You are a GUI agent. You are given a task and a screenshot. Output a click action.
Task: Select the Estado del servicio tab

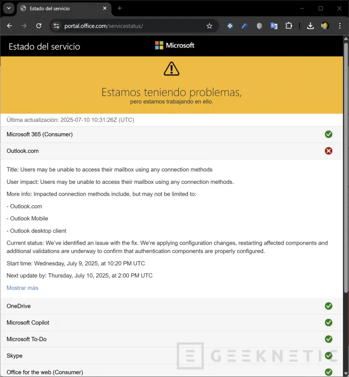pyautogui.click(x=64, y=8)
